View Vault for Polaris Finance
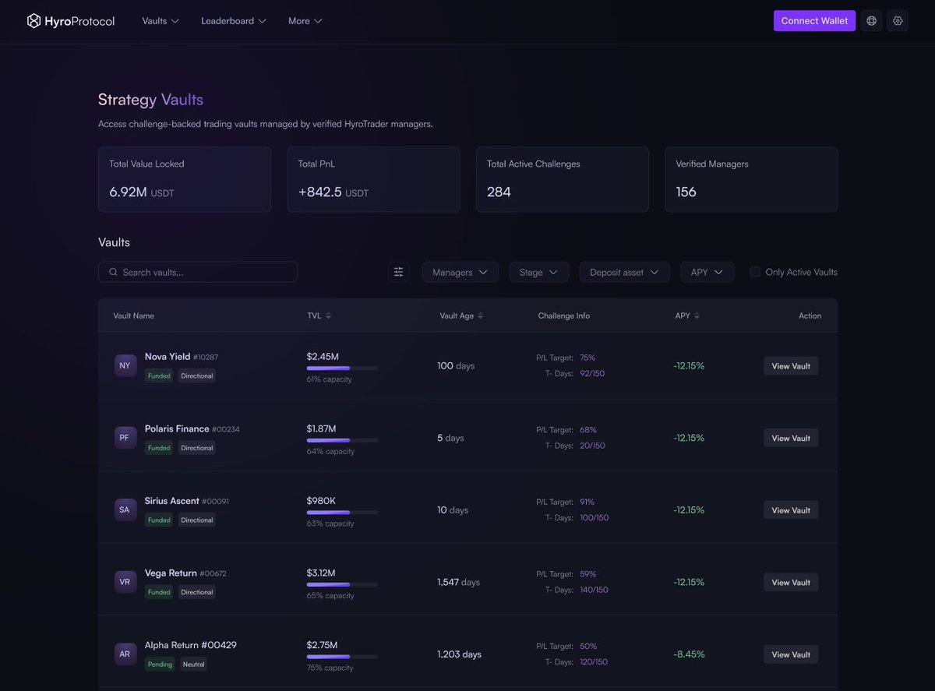 coord(791,438)
